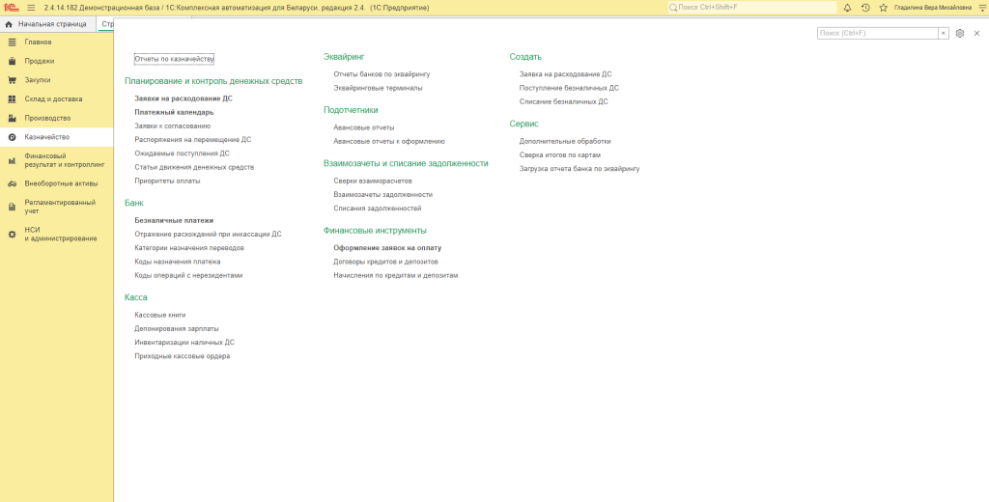Open the history clock icon
Image resolution: width=989 pixels, height=502 pixels.
tap(865, 7)
